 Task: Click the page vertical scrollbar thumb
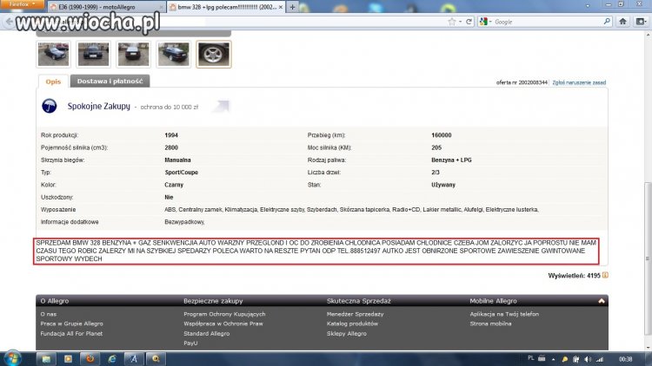[648, 258]
